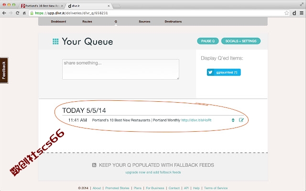Open For Business footer link

coord(155,188)
